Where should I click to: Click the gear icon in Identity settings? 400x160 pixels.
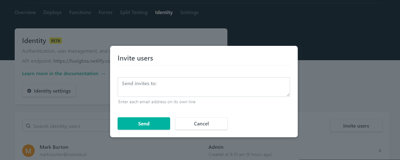29,91
